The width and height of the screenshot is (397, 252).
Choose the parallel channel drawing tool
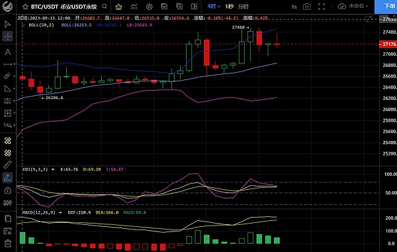pos(7,76)
